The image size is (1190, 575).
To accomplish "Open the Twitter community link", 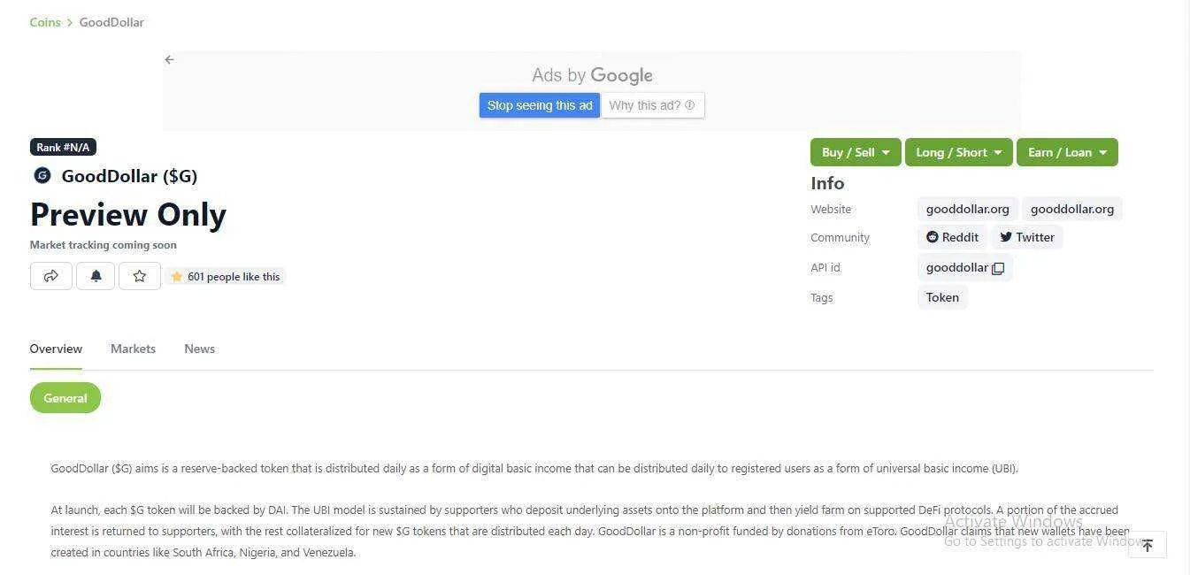I will [1026, 237].
